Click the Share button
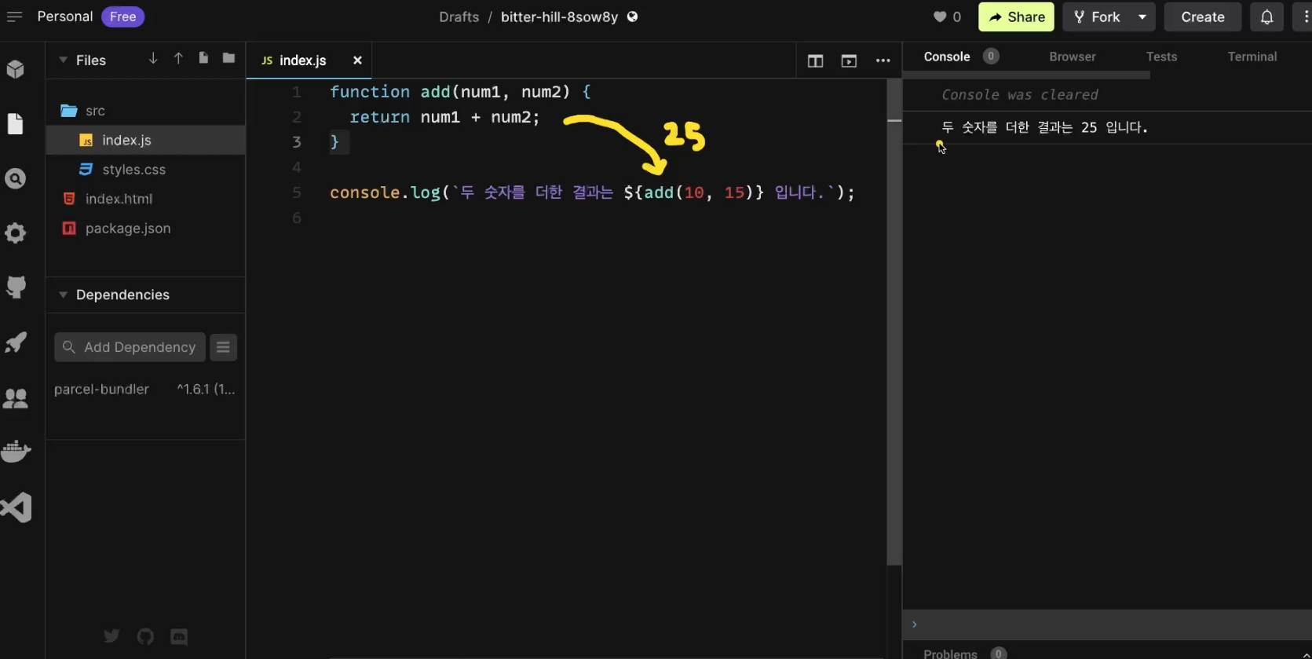Viewport: 1312px width, 659px height. (1016, 16)
